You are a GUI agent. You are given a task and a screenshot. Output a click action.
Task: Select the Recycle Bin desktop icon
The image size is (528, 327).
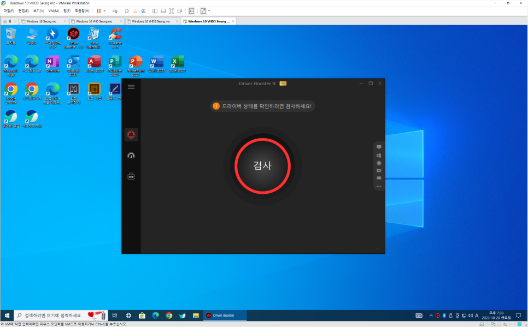click(x=11, y=37)
